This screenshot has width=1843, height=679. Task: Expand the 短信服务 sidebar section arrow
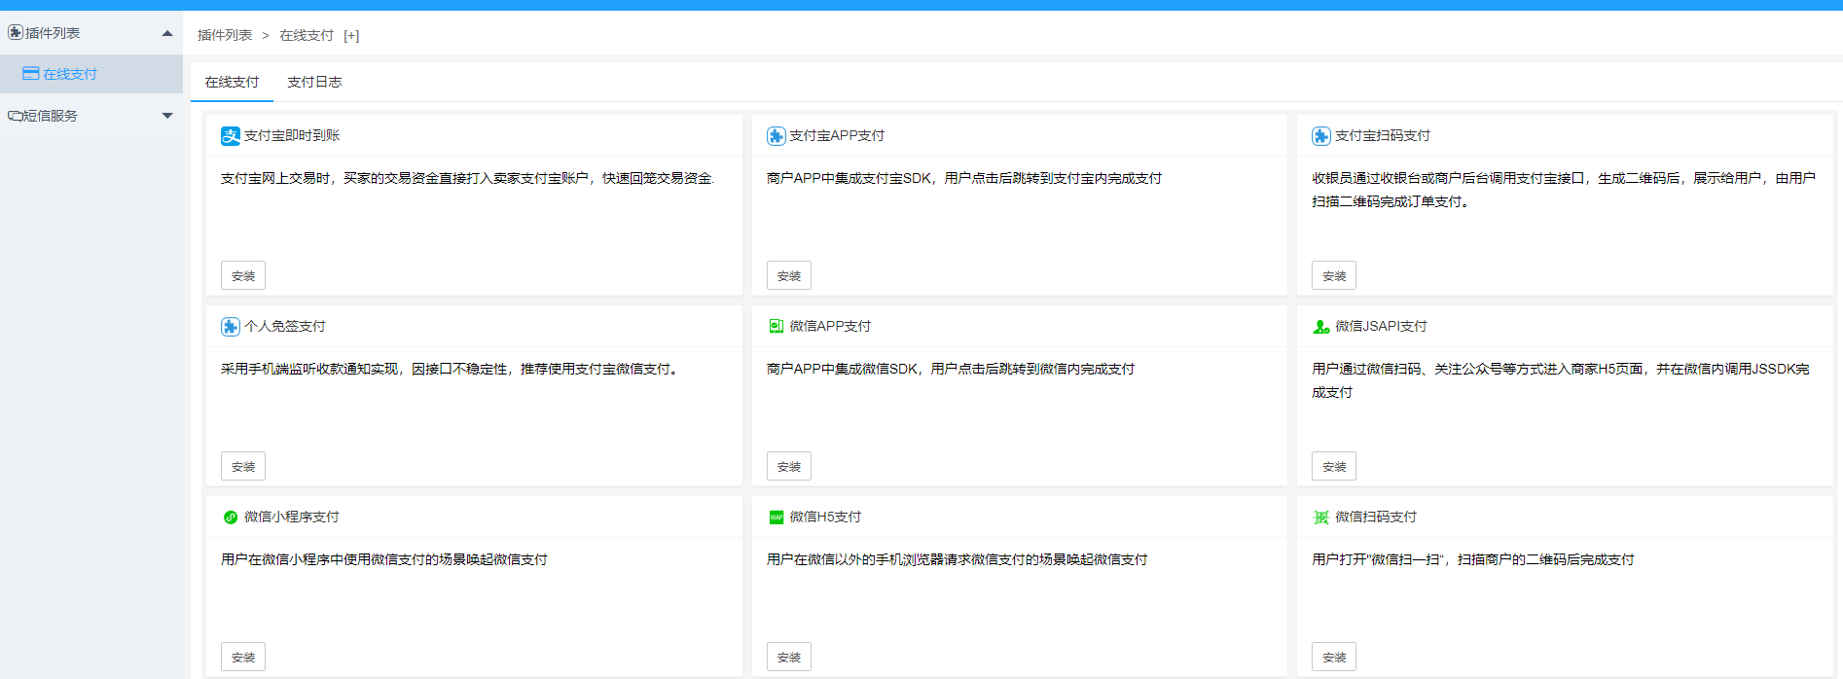pos(167,116)
